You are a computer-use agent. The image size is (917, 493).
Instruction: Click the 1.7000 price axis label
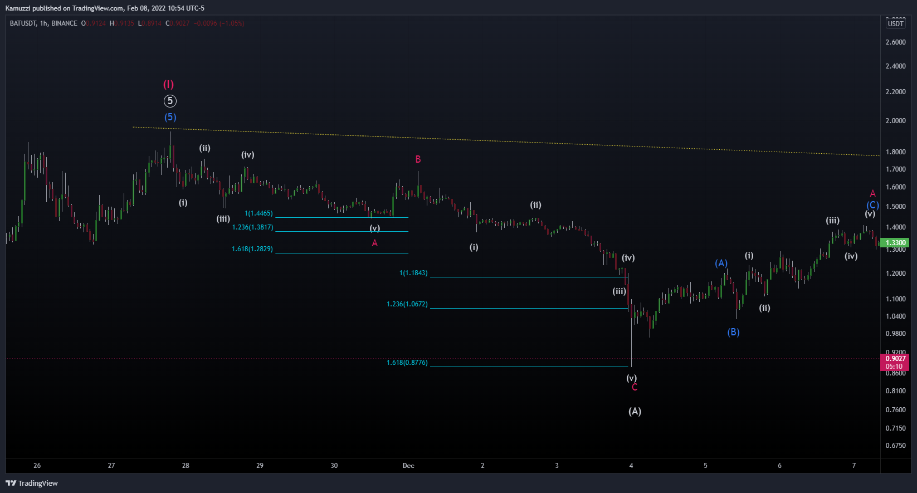[x=895, y=169]
